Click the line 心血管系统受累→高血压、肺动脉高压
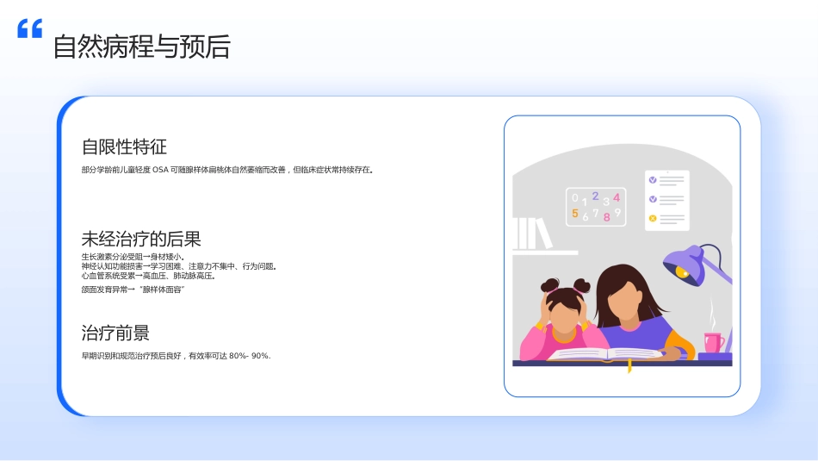This screenshot has width=818, height=461. click(149, 276)
